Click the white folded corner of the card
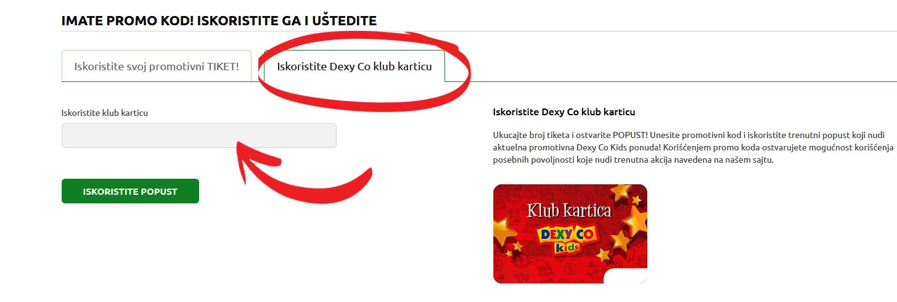The height and width of the screenshot is (302, 897). 626,276
